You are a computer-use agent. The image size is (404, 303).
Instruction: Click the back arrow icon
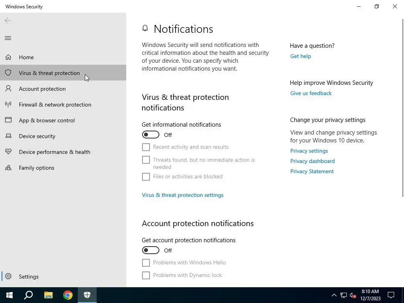[8, 21]
